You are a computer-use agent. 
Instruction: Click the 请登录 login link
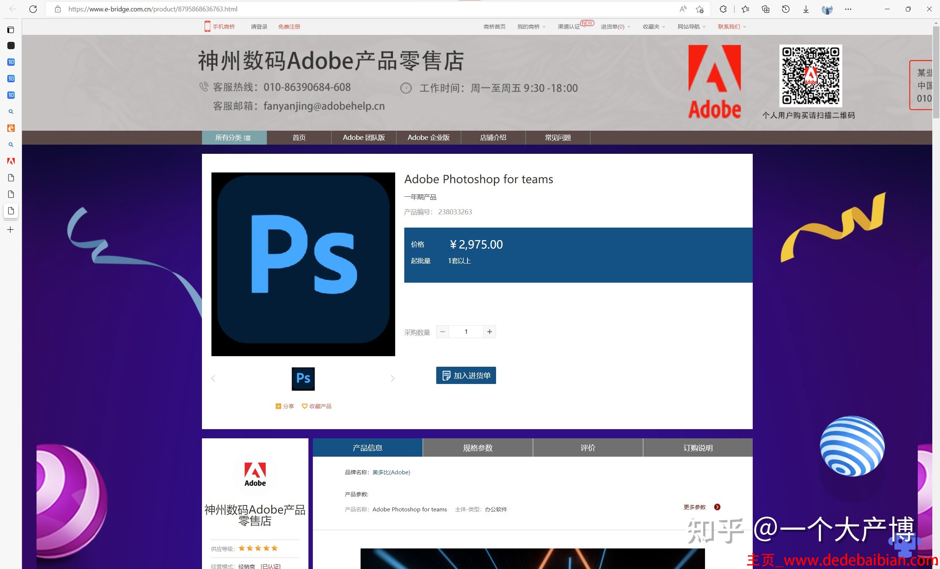(x=259, y=27)
